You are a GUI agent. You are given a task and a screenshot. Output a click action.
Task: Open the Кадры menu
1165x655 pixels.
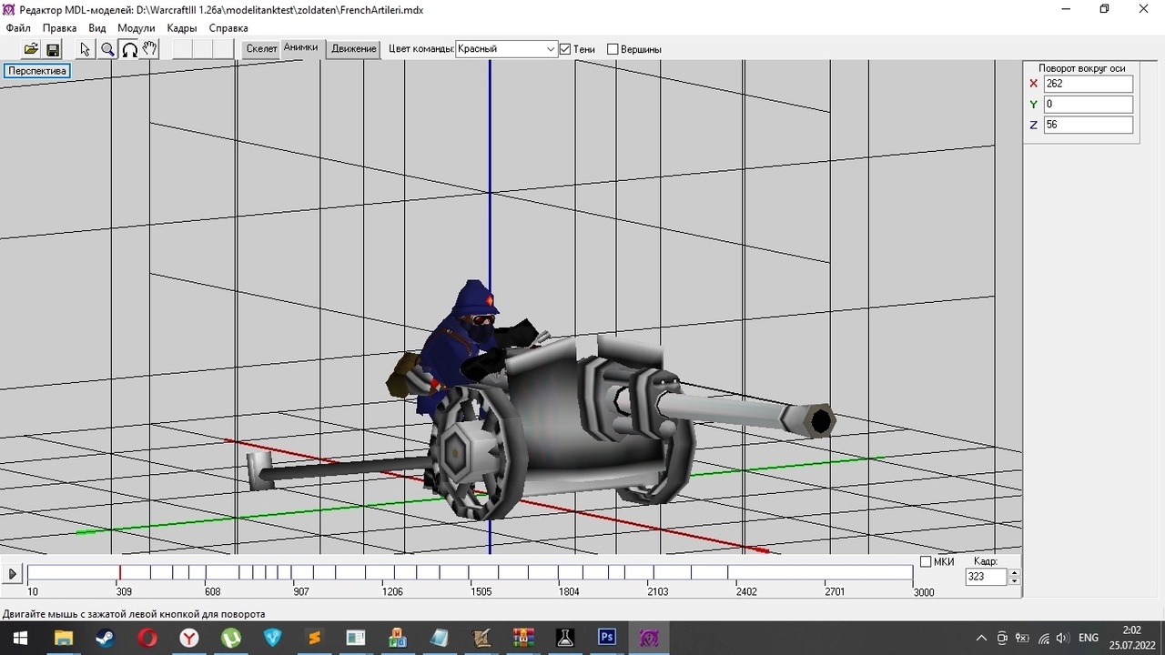pos(182,28)
